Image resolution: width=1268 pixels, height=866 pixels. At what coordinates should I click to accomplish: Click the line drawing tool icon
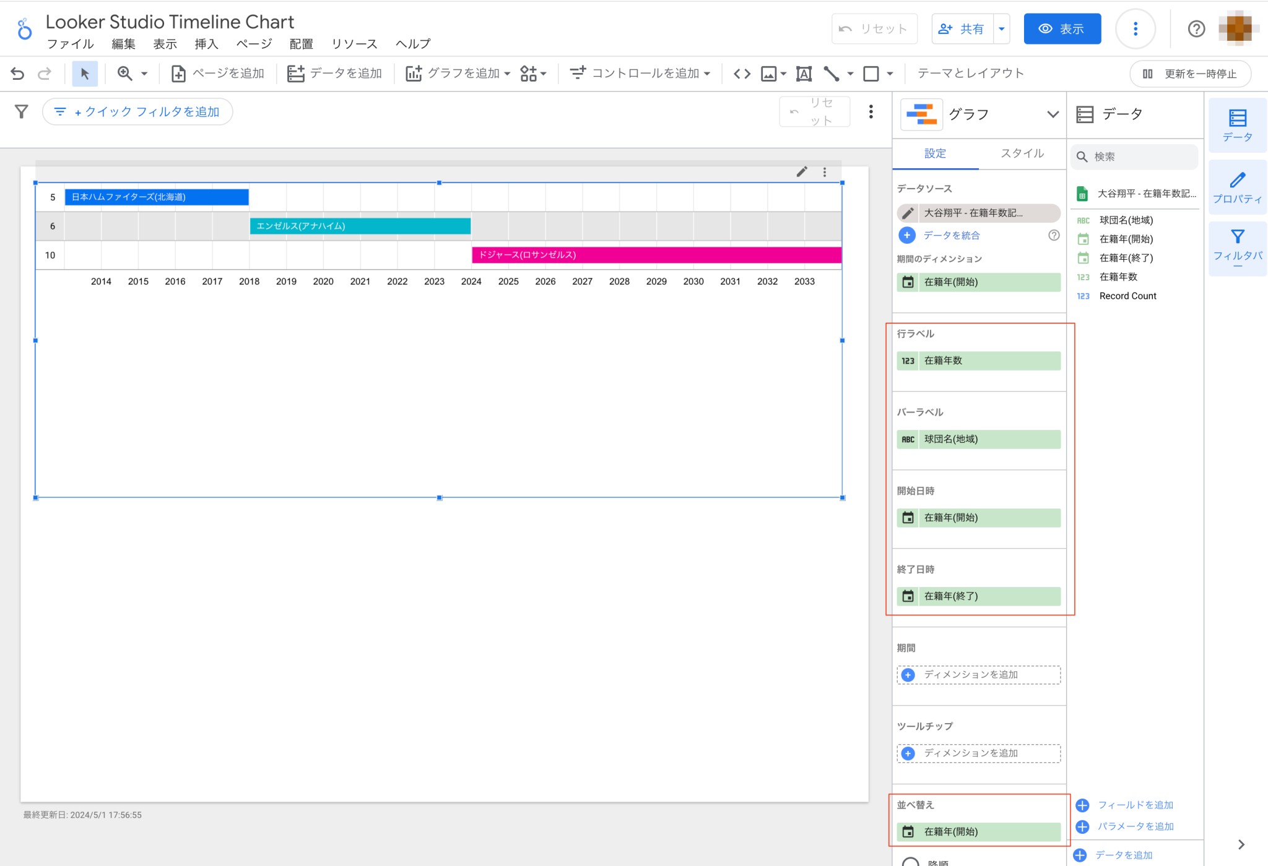pos(832,74)
